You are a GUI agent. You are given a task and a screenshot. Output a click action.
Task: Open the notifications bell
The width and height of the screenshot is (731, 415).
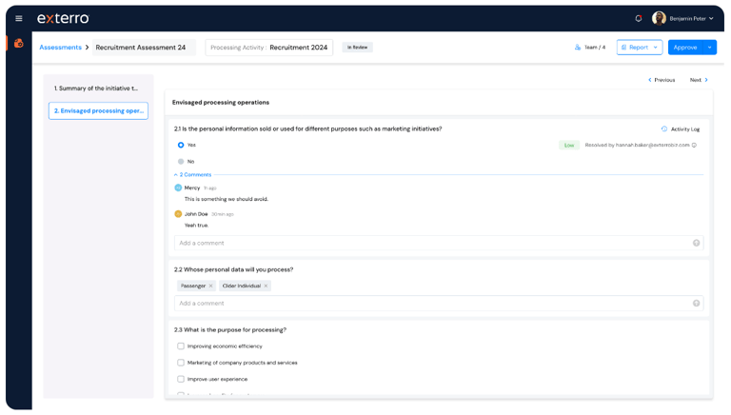[639, 19]
